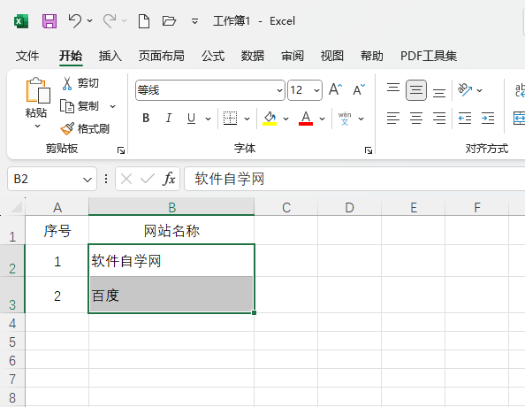Copy selection with 复制 button
This screenshot has width=525, height=407.
click(x=80, y=106)
